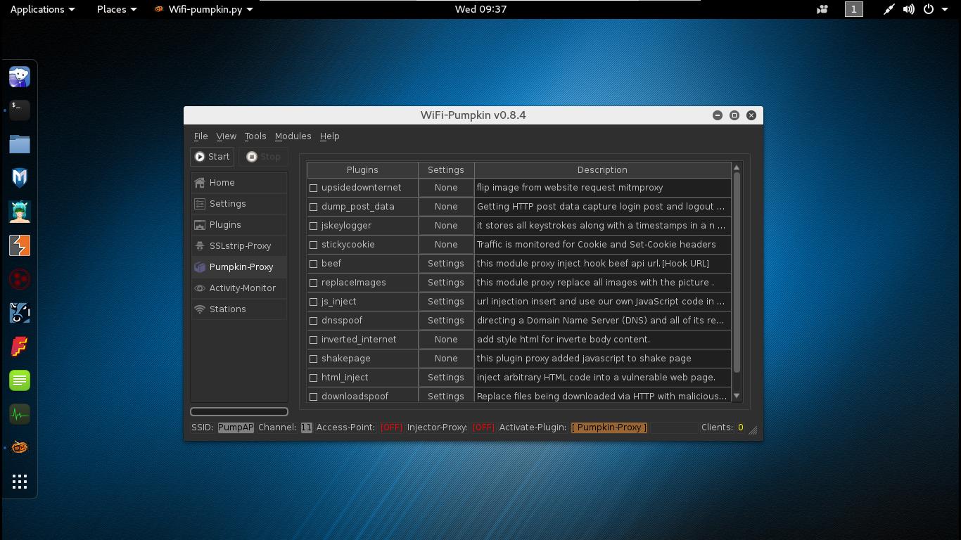Open the Tools menu

(255, 136)
